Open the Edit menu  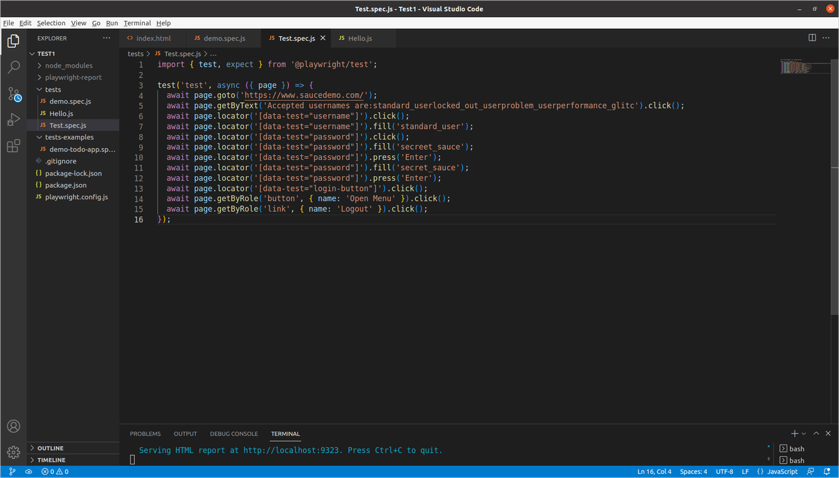[x=26, y=23]
